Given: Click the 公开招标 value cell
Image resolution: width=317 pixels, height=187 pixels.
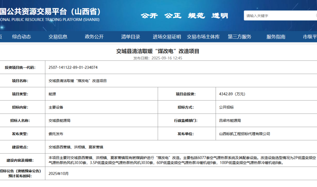Looking at the screenshot, I should coord(266,107).
